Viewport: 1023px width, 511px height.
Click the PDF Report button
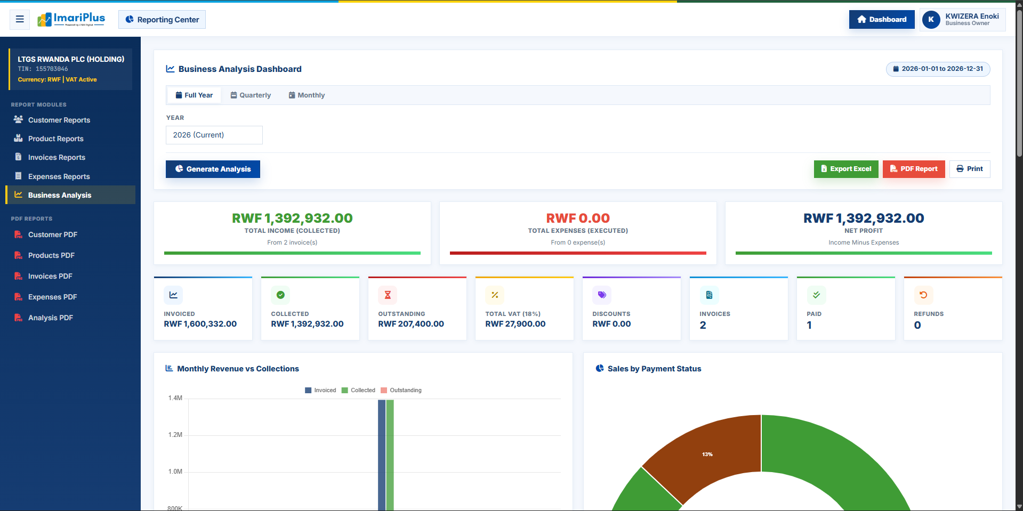point(914,169)
